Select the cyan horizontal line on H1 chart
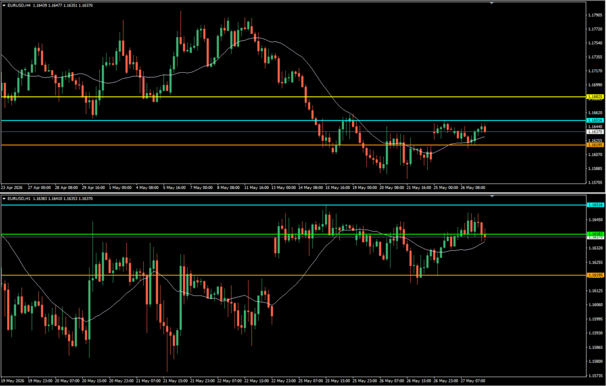Screen dimensions: 606x386 pos(294,205)
